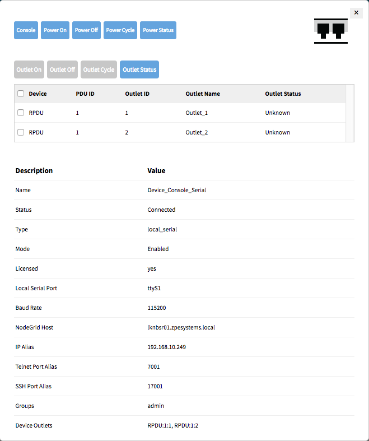This screenshot has width=369, height=441.
Task: Click the NodeGrid Host label
Action: click(34, 327)
